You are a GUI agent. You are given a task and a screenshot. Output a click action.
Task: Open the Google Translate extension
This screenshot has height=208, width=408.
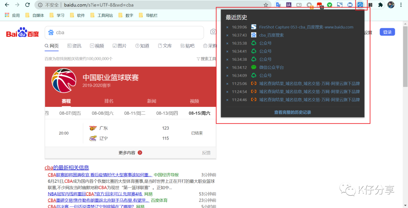(x=278, y=5)
